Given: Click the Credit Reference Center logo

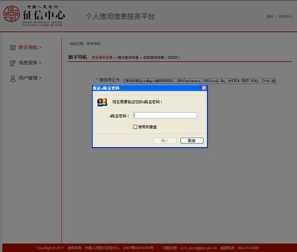Looking at the screenshot, I should pos(34,15).
